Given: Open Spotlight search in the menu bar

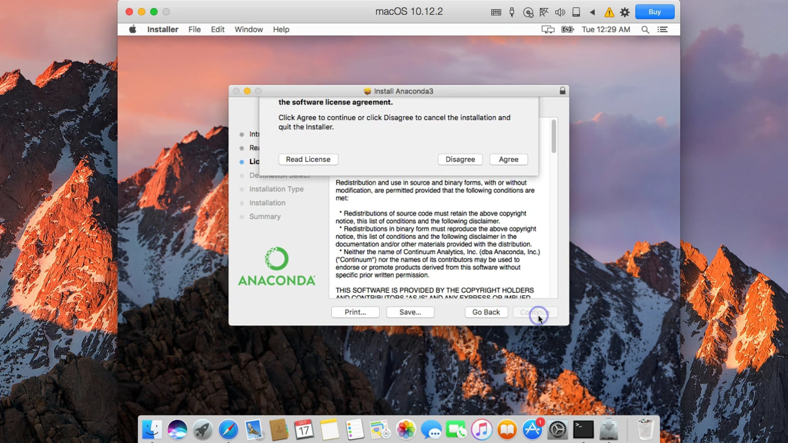Looking at the screenshot, I should coord(645,29).
